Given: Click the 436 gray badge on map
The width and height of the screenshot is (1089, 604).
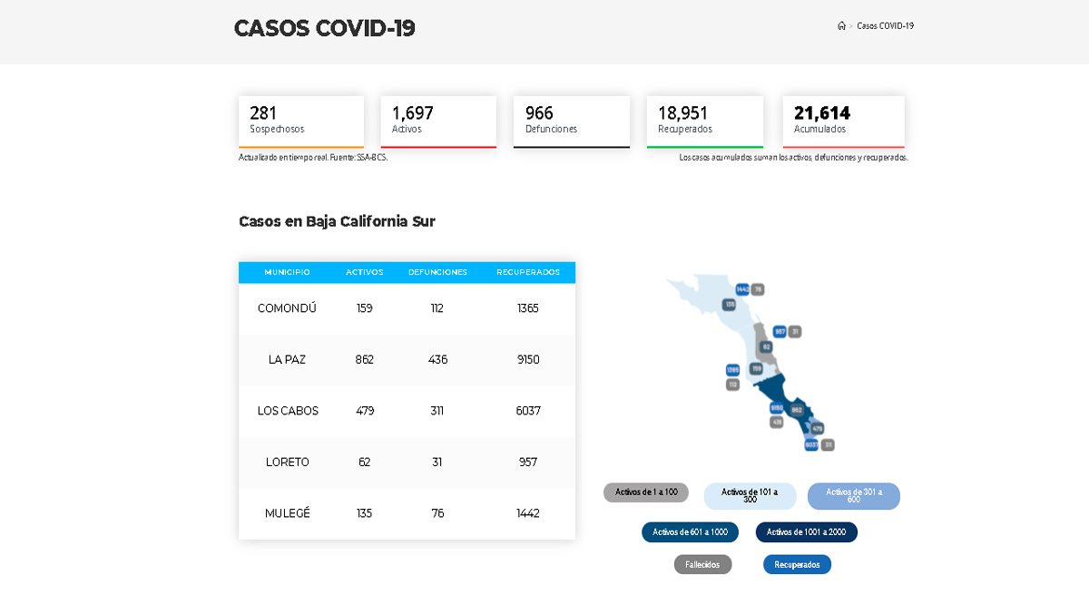Looking at the screenshot, I should tap(777, 422).
